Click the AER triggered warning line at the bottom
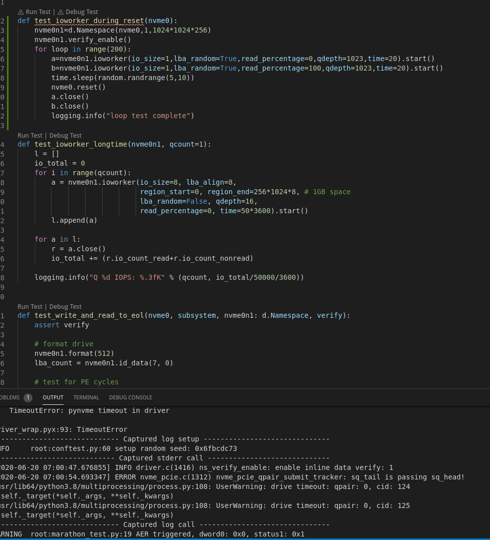 coord(150,534)
